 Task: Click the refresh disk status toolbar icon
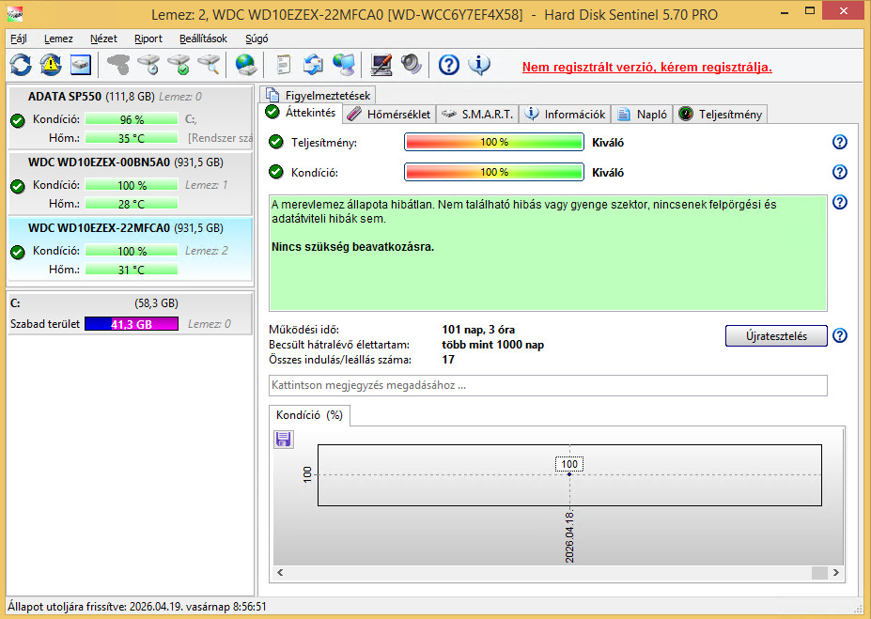click(x=21, y=65)
